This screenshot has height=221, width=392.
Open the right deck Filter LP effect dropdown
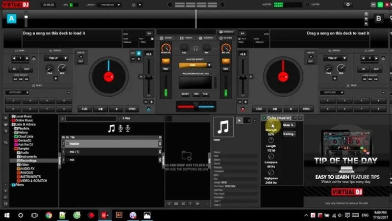pos(335,58)
